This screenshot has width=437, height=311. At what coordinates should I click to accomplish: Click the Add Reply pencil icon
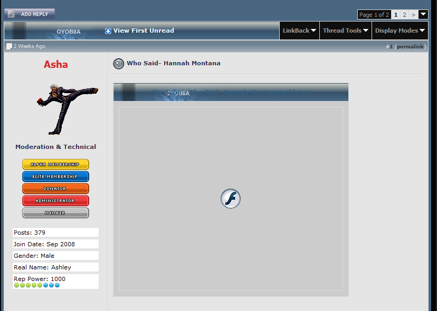11,14
